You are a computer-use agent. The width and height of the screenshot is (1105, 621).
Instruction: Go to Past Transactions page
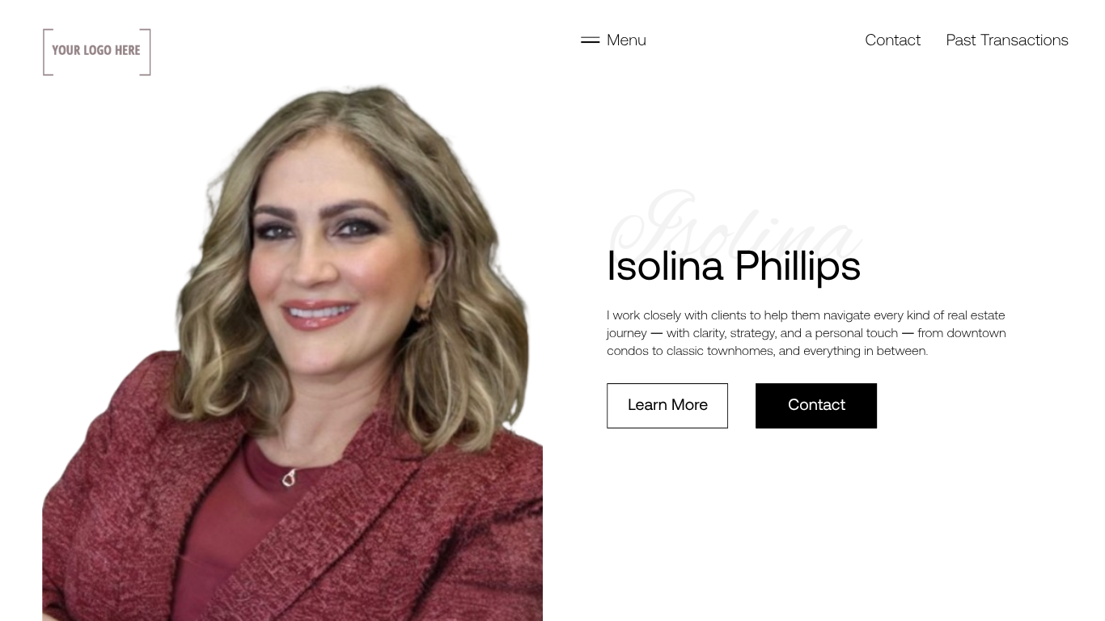pyautogui.click(x=1007, y=40)
